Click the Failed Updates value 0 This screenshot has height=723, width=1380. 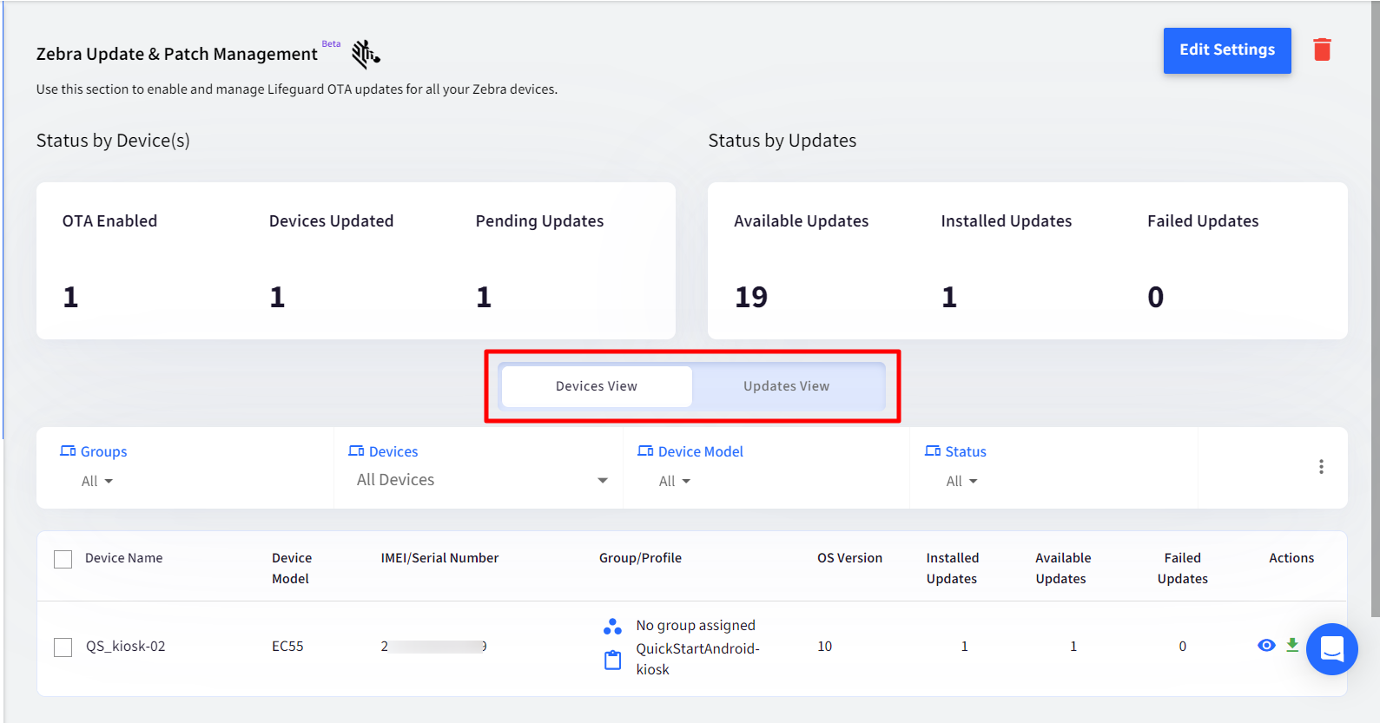(x=1155, y=297)
